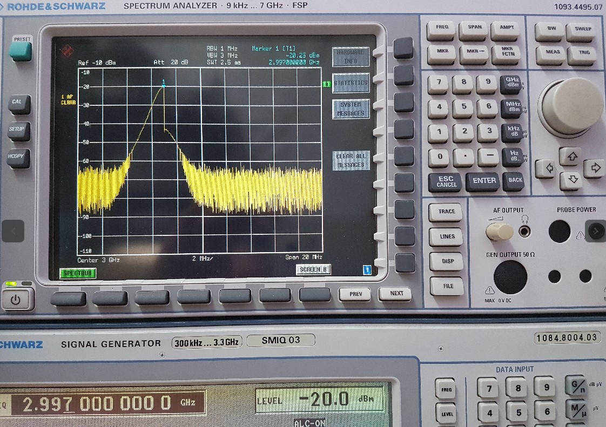
Task: Click the down arrow cursor key
Action: point(571,181)
